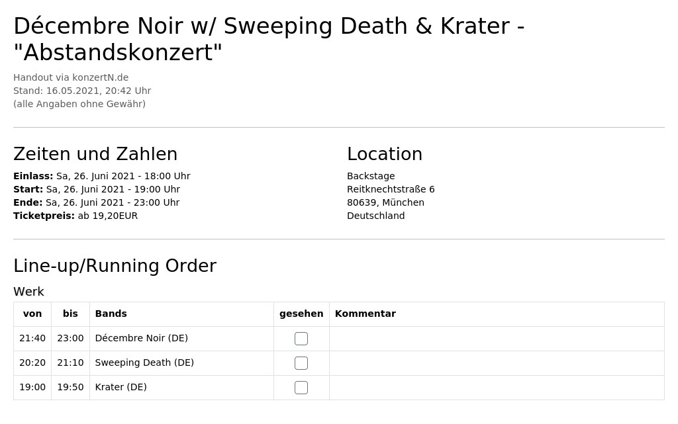Screen dimensions: 678x424
Task: Click the Line-up/Running Order heading
Action: (115, 266)
